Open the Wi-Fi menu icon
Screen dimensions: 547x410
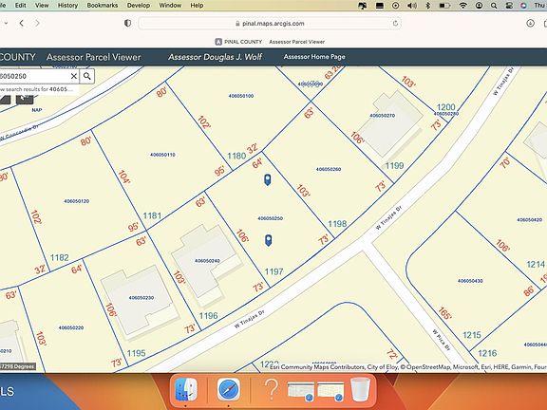click(x=462, y=6)
